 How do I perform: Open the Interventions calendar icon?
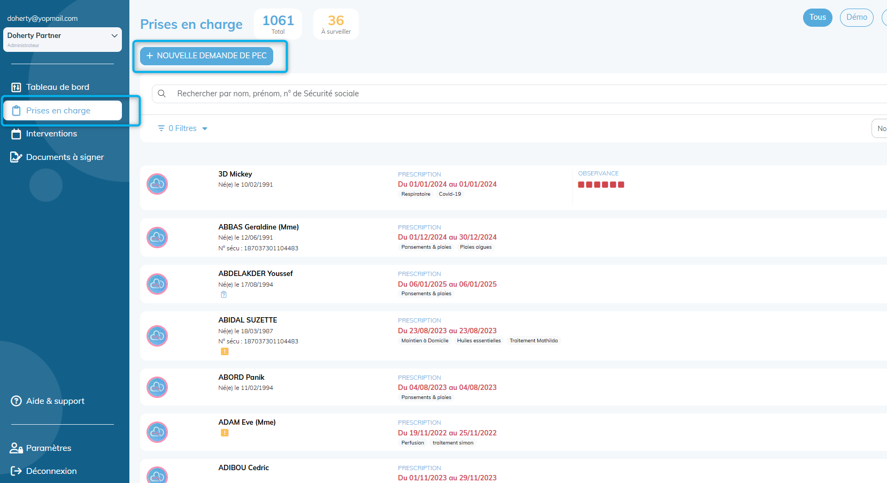(16, 134)
